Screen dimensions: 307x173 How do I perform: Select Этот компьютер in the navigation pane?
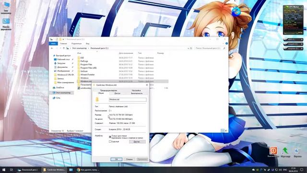pos(63,93)
